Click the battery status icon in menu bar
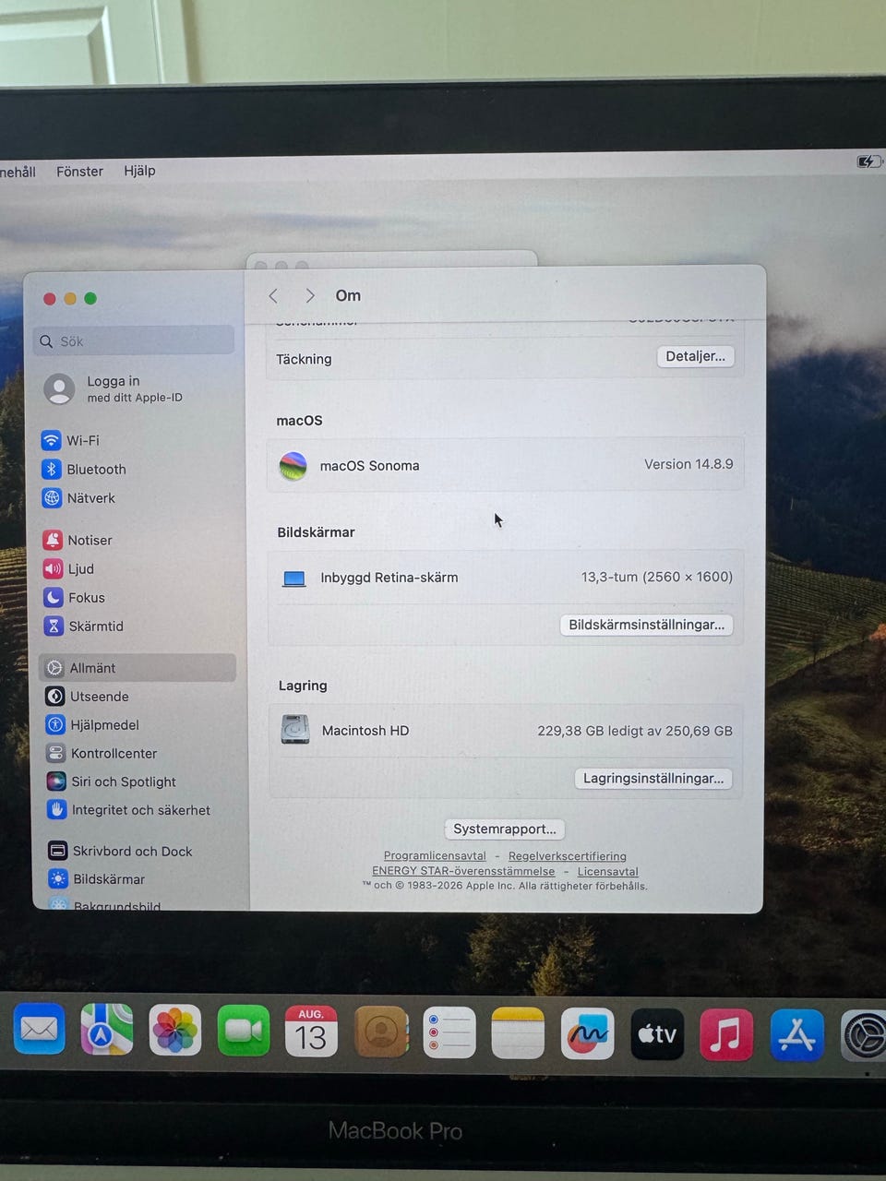Image resolution: width=886 pixels, height=1181 pixels. click(868, 161)
